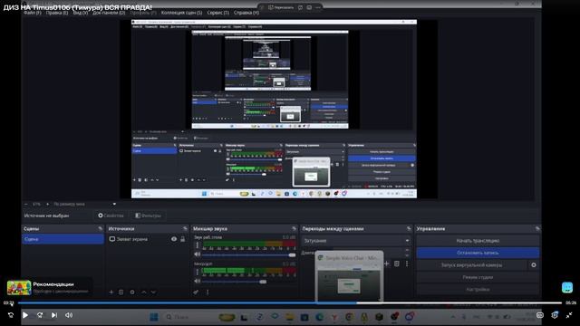Image resolution: width=580 pixels, height=326 pixels.
Task: Click Остановить запись button
Action: click(478, 253)
